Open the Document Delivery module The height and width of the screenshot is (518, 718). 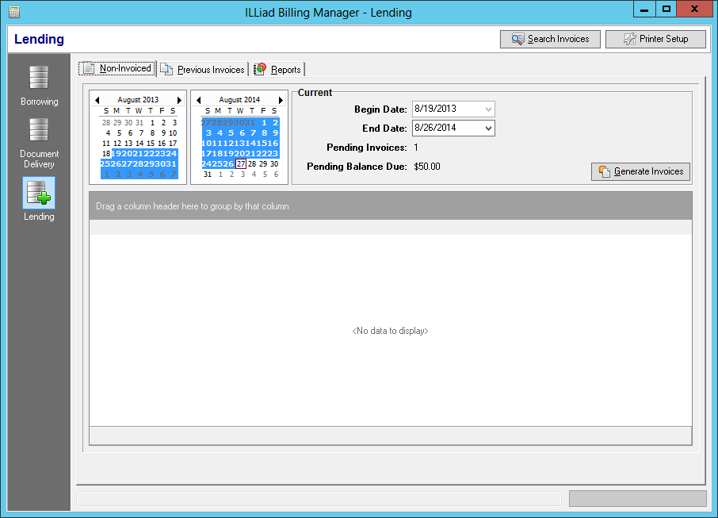click(38, 140)
